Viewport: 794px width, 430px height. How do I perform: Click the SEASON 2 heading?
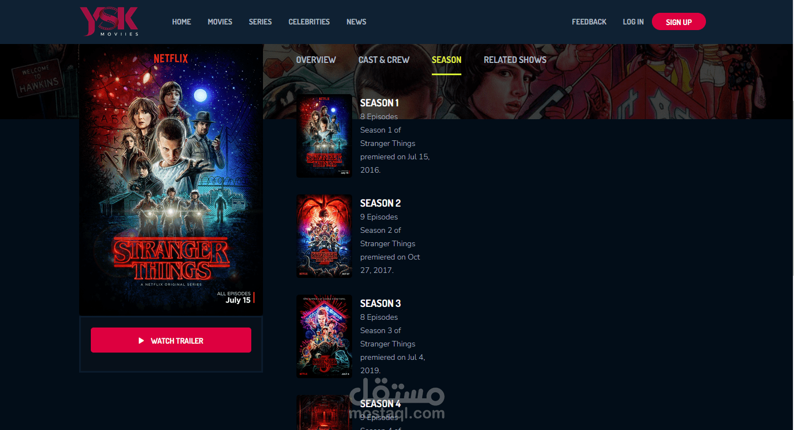pyautogui.click(x=381, y=203)
